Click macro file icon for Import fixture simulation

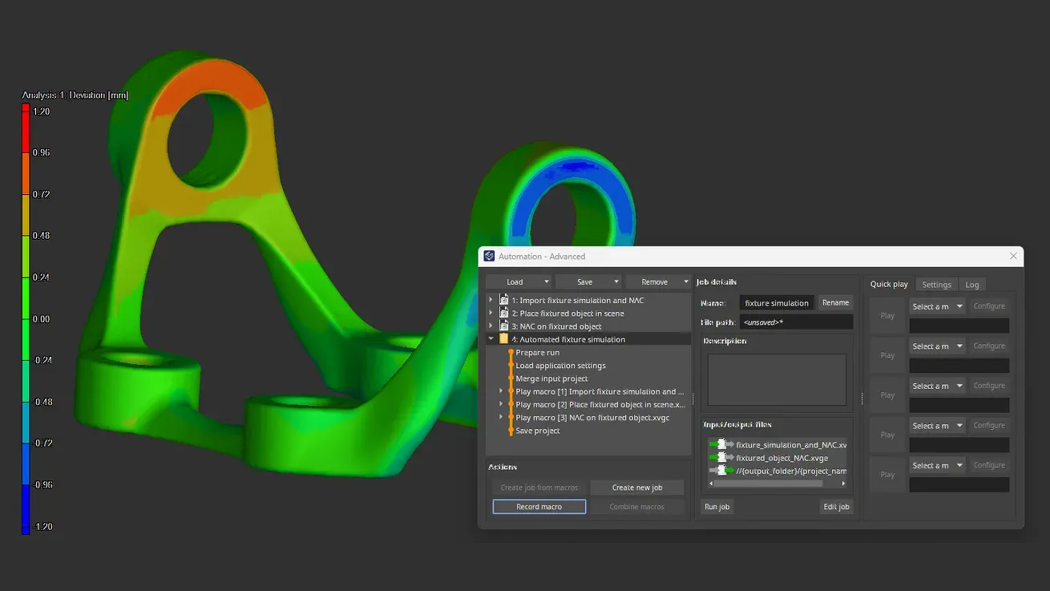504,300
